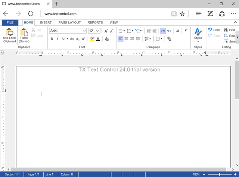The height and width of the screenshot is (177, 239).
Task: Click browser Back arrow
Action: [6, 14]
